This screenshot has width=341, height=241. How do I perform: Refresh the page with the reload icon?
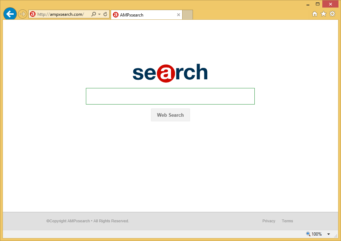coord(105,14)
